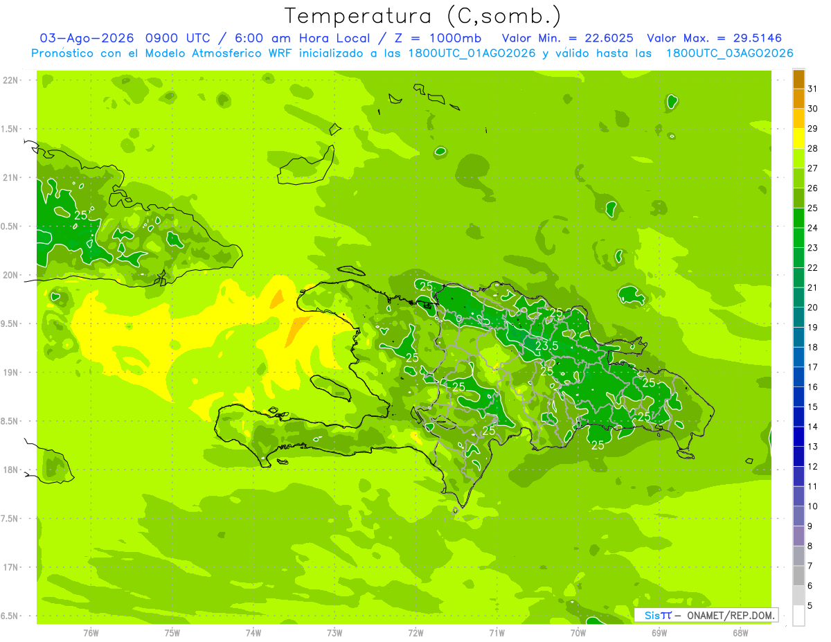Image resolution: width=831 pixels, height=642 pixels.
Task: Click the '0900 UTC' time text
Action: tap(178, 38)
